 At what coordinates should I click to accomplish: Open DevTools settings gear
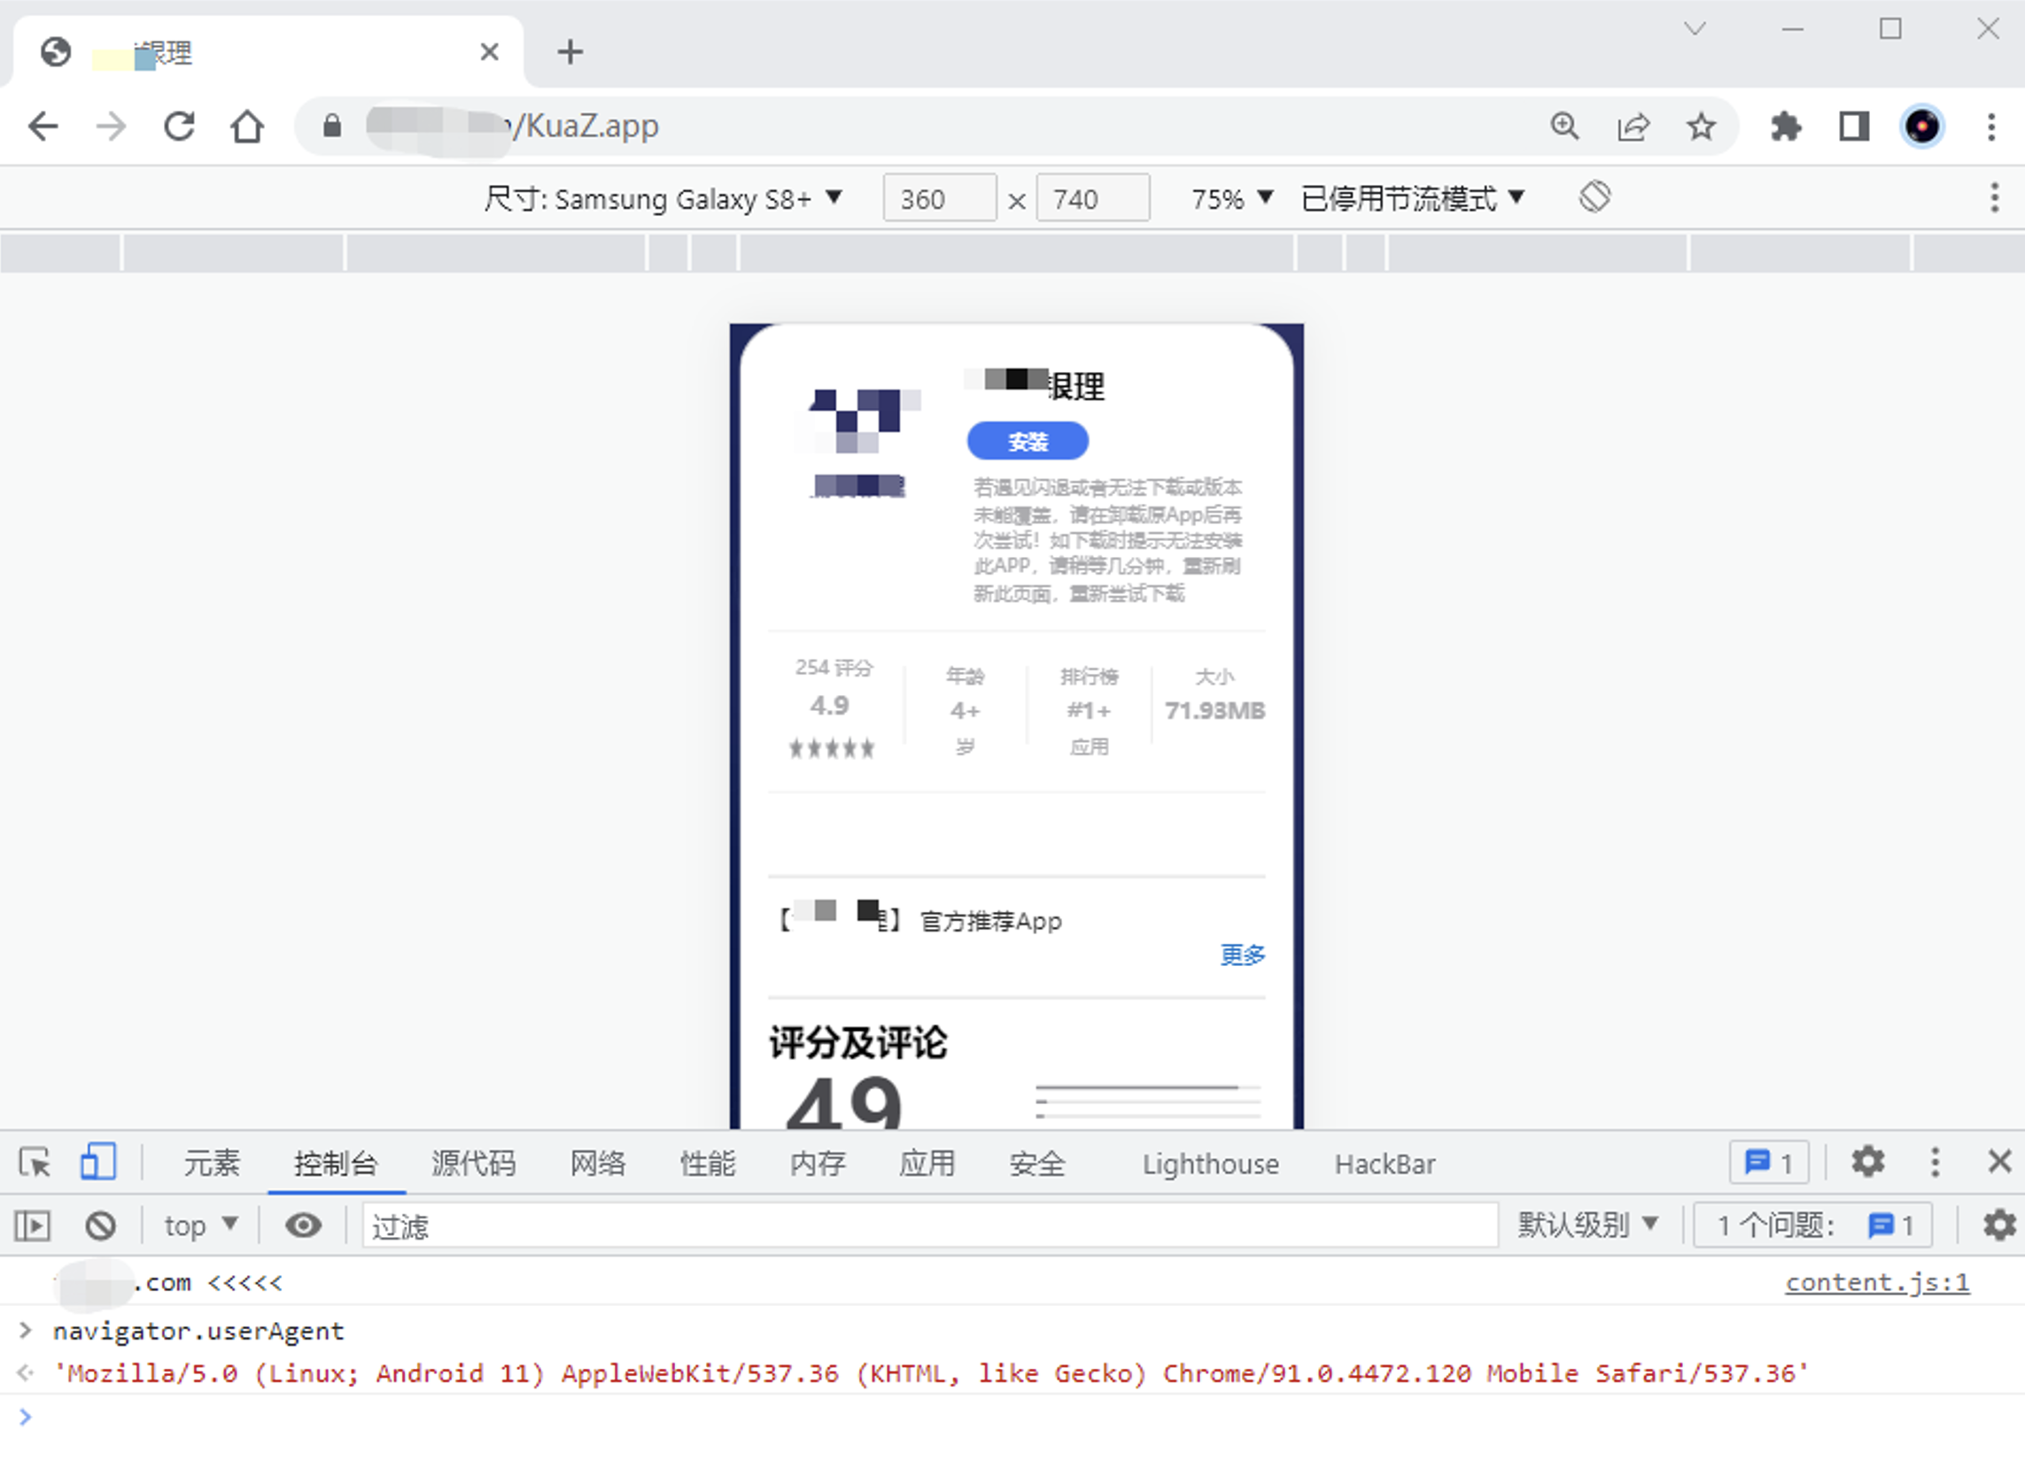point(1867,1162)
